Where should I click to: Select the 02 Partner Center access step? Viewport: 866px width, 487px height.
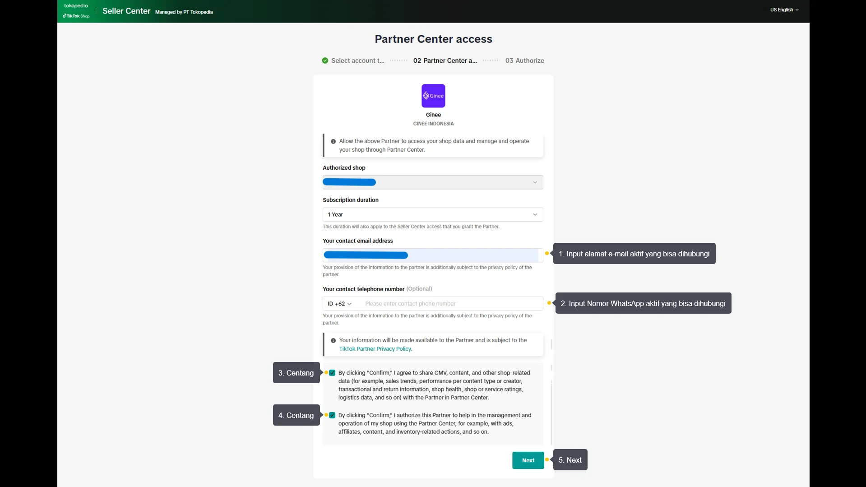[445, 60]
